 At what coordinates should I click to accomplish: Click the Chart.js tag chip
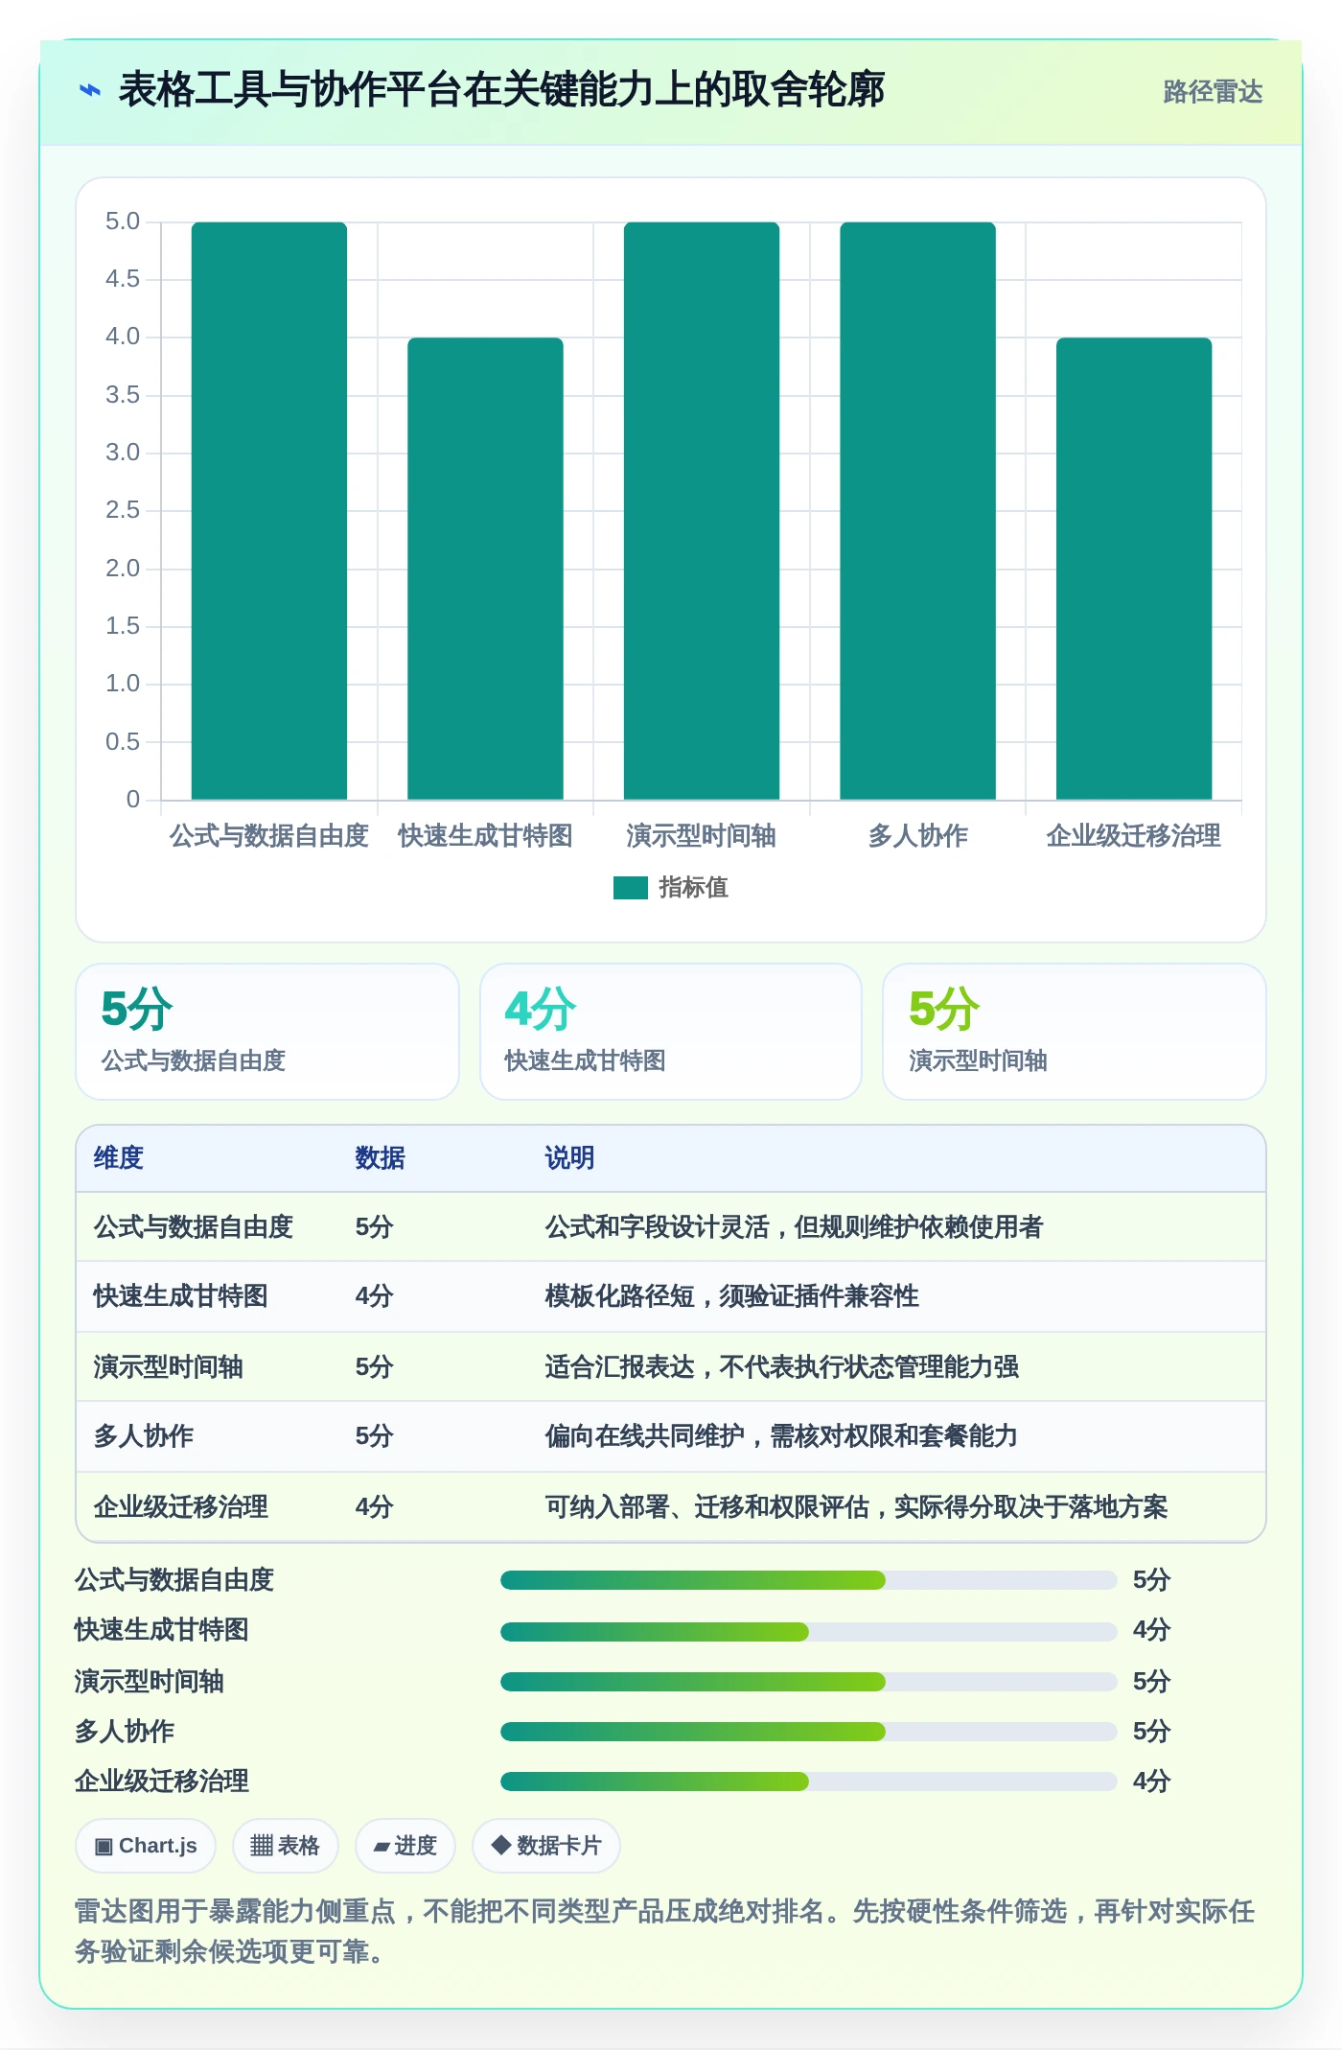click(146, 1846)
